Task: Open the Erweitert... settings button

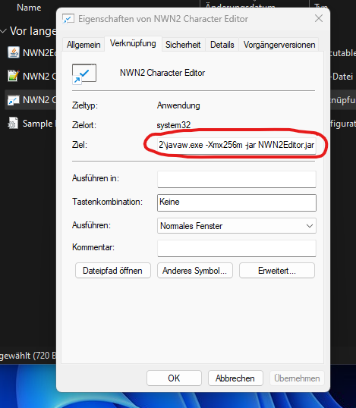Action: click(277, 271)
